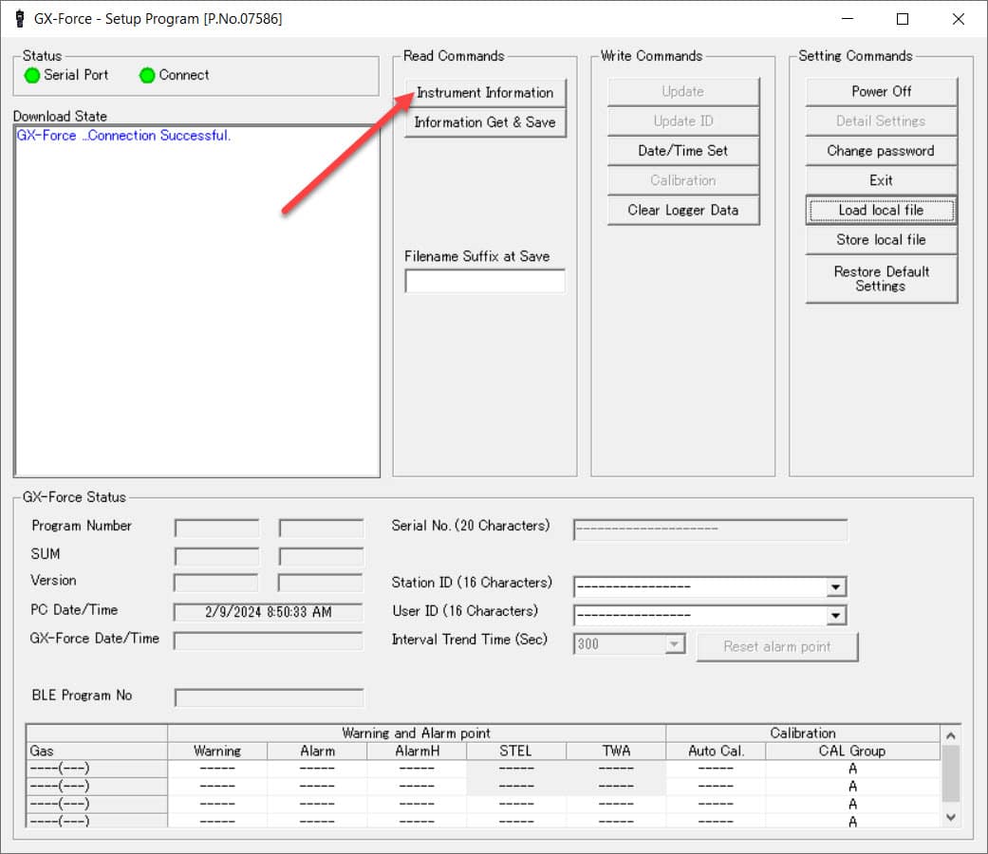Open the User ID dropdown list
The width and height of the screenshot is (988, 854).
pyautogui.click(x=835, y=616)
